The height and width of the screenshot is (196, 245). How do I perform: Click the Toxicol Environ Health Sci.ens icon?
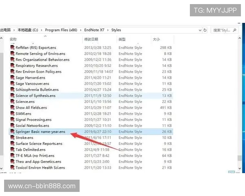point(13,167)
